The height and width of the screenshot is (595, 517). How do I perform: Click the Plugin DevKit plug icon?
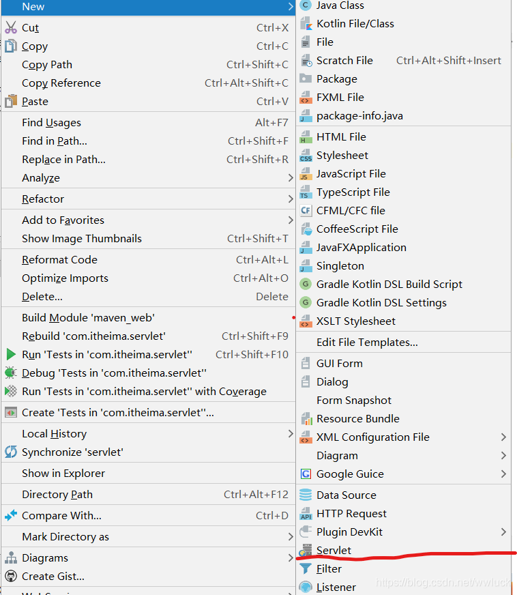(x=306, y=532)
